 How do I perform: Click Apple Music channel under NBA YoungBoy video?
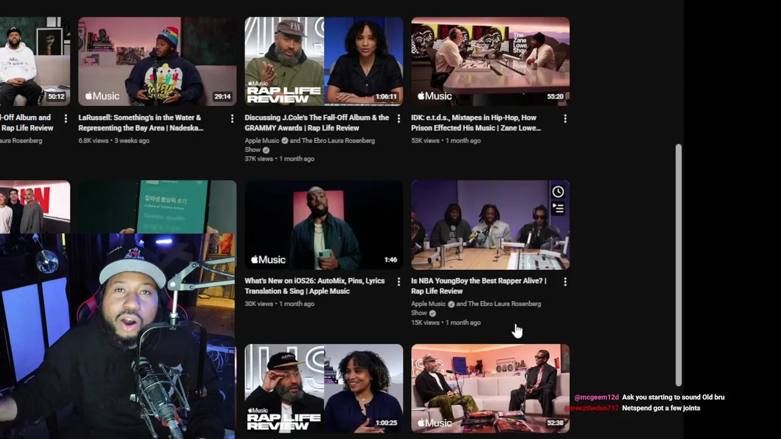click(428, 304)
